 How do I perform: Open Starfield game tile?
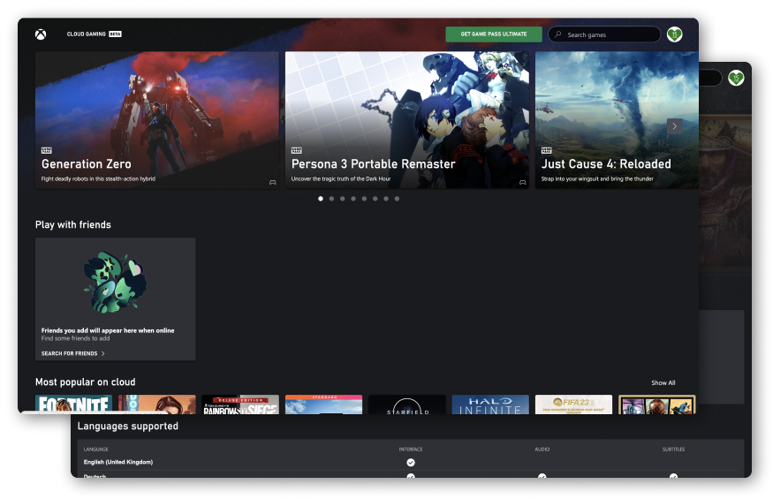click(x=406, y=404)
